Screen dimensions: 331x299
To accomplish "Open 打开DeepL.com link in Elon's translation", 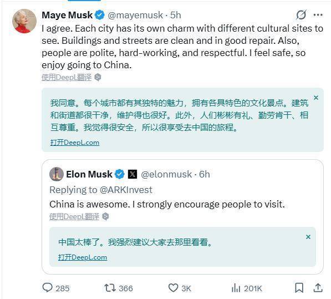I will 83,257.
